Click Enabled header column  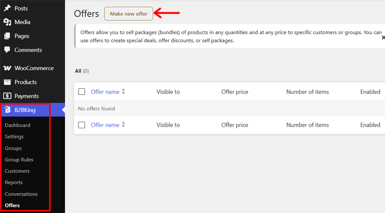click(x=370, y=92)
